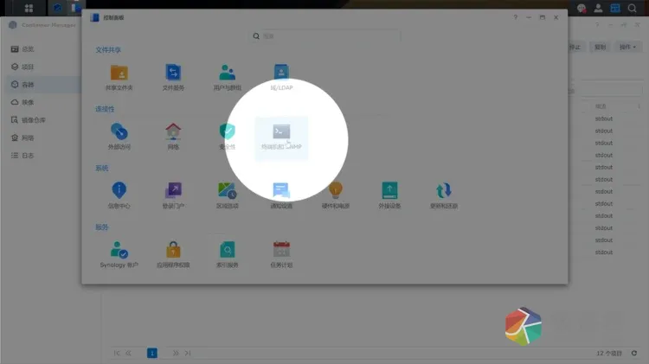Open 硬件和电源 hardware and power icon
Screen dimensions: 649x364
coord(336,194)
